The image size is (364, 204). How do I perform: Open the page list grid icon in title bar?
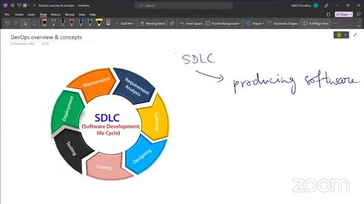point(25,5)
